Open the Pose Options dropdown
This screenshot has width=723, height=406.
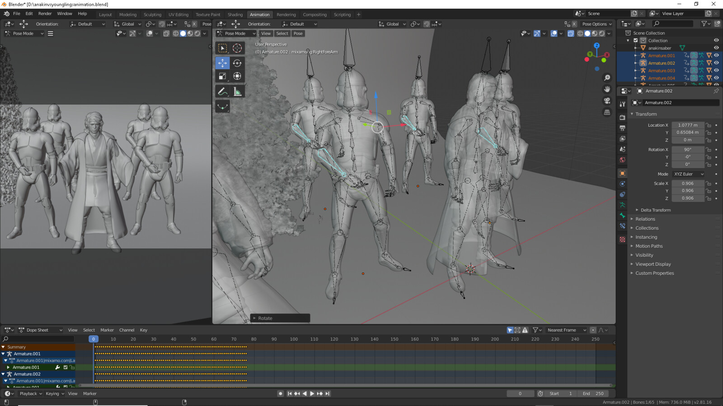click(x=597, y=24)
